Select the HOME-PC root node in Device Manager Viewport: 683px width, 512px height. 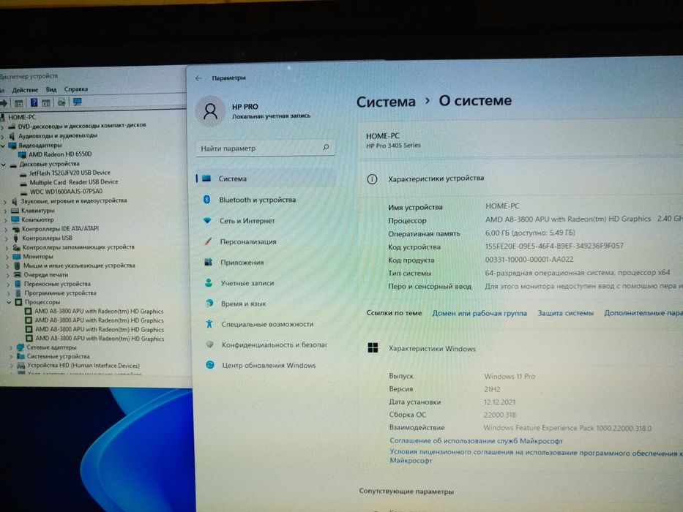[22, 117]
